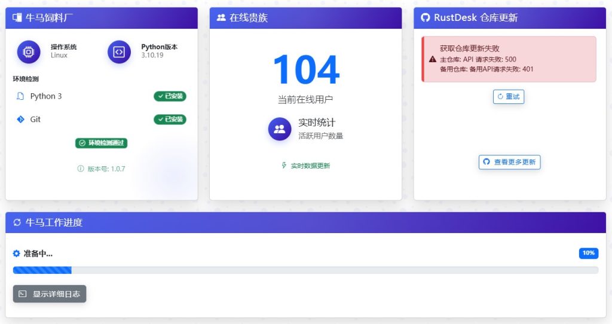Click the 获取仓库更新失败 error title
This screenshot has width=612, height=324.
(470, 48)
